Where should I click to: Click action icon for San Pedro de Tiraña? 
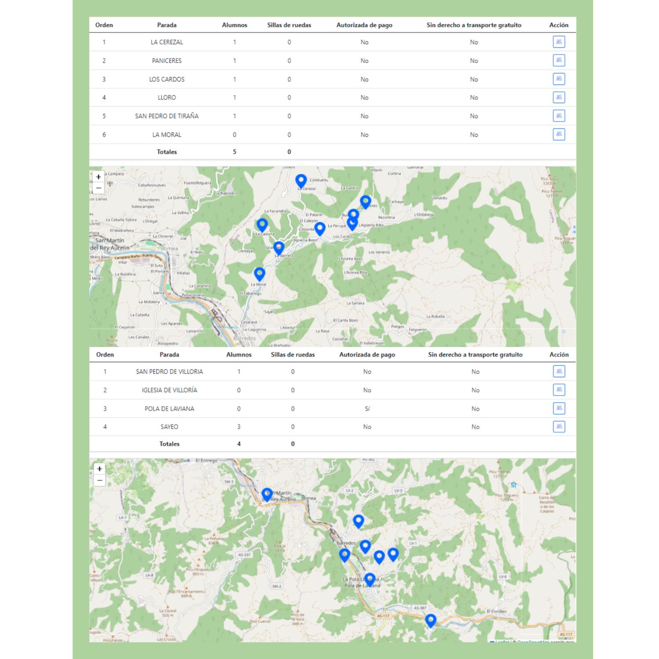click(x=558, y=116)
